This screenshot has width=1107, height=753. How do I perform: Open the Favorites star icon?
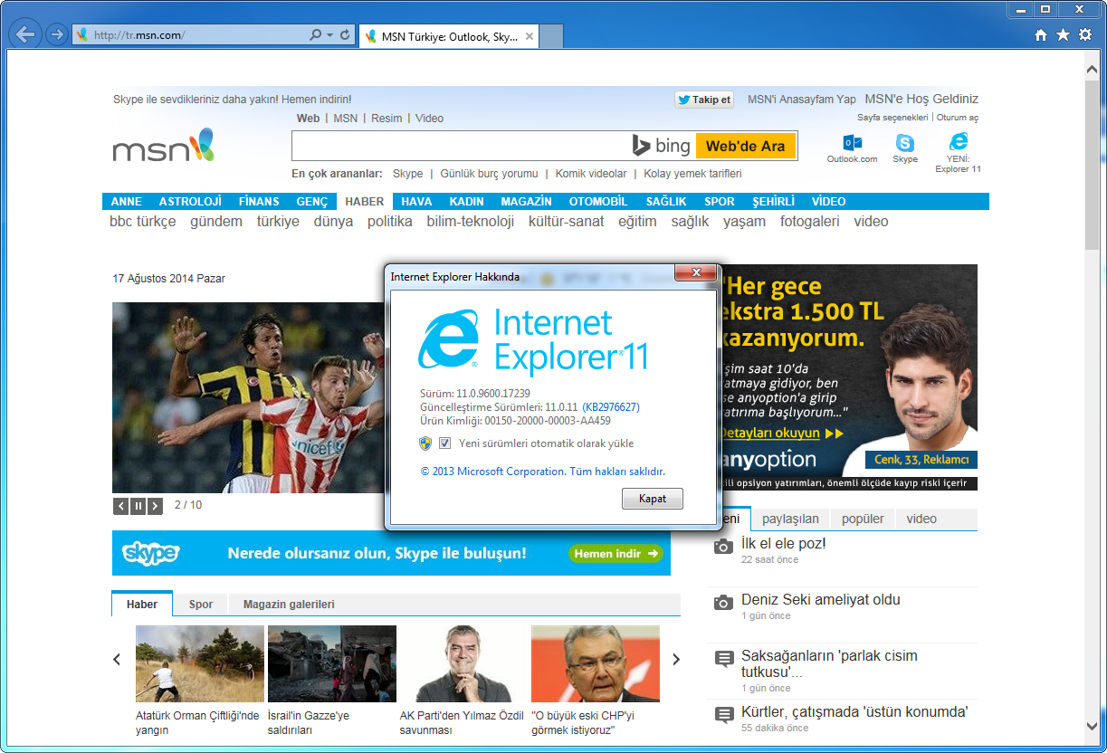[x=1062, y=35]
